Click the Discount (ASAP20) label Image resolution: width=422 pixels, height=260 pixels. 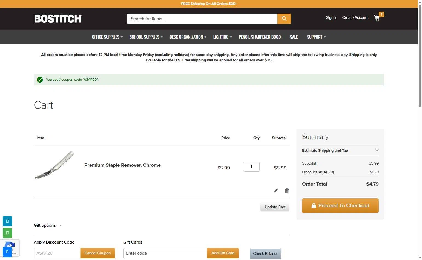click(x=318, y=172)
